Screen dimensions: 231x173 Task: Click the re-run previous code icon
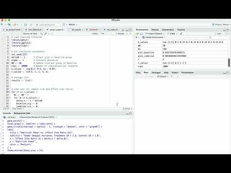coord(103,34)
